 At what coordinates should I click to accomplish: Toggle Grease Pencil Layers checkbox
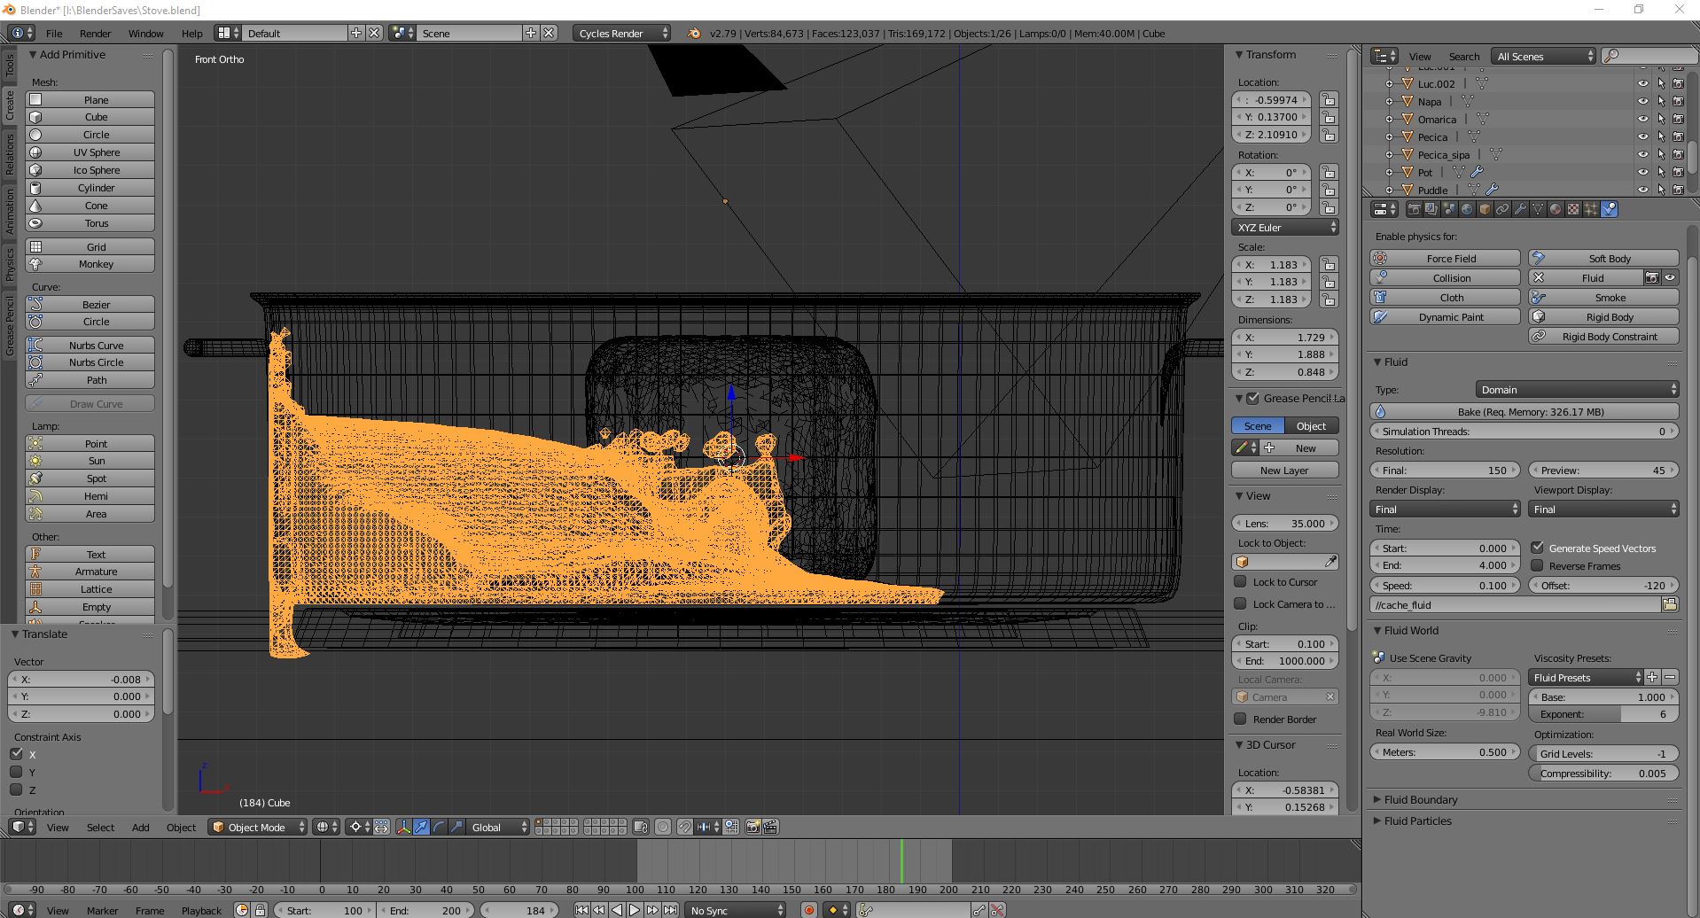tap(1252, 398)
